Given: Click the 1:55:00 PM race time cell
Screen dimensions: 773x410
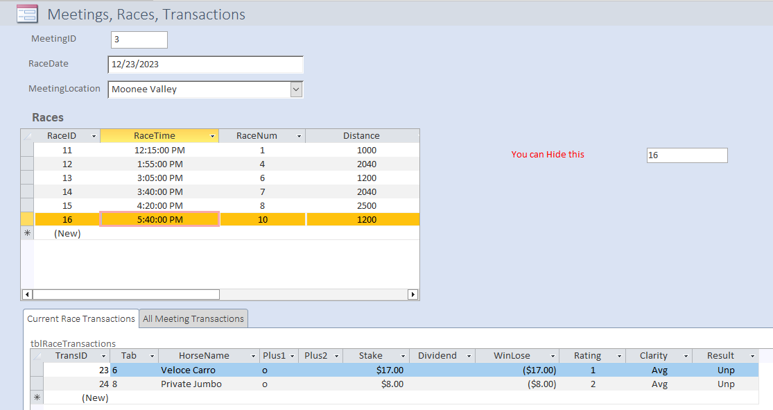Looking at the screenshot, I should point(159,164).
